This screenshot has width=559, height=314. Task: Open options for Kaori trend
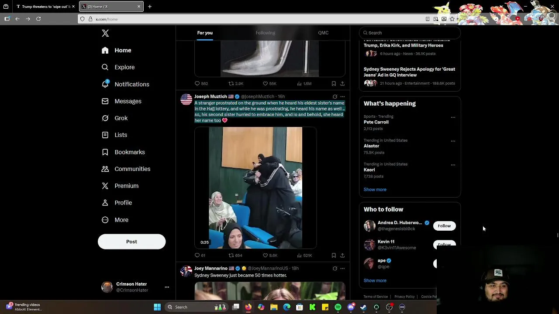pyautogui.click(x=453, y=165)
